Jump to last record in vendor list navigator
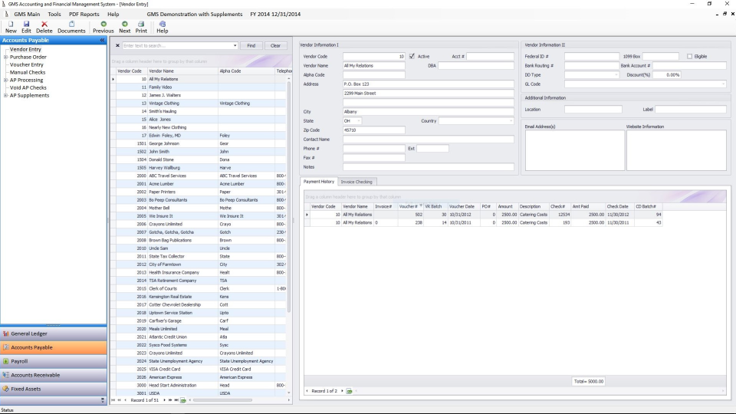This screenshot has height=414, width=736. (x=176, y=400)
